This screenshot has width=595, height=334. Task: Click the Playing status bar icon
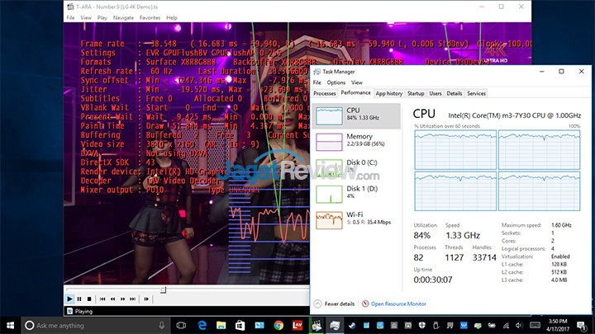pos(69,311)
